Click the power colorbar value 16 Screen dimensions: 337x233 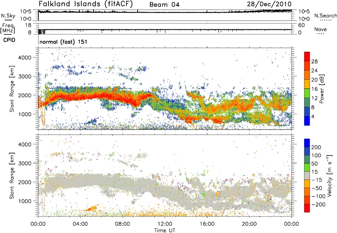click(314, 89)
